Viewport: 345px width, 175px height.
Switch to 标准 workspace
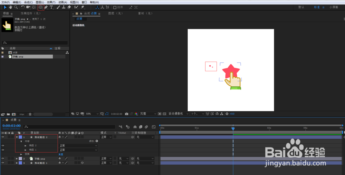pos(317,7)
